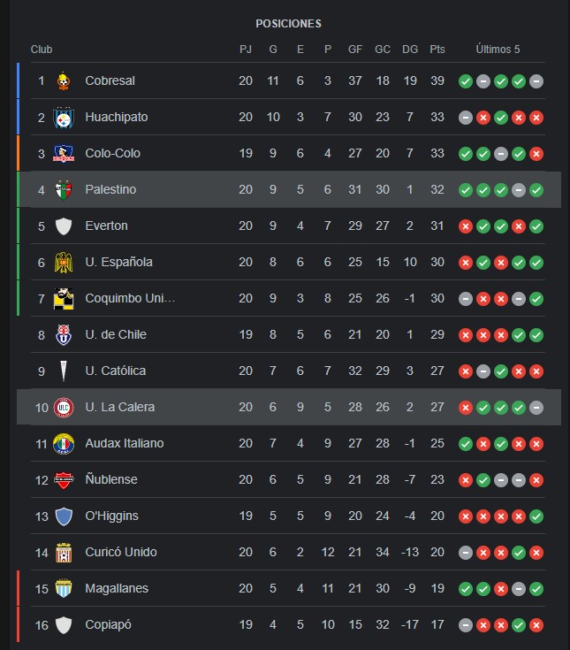
Task: Click the Audax Italiano crest icon
Action: [64, 444]
